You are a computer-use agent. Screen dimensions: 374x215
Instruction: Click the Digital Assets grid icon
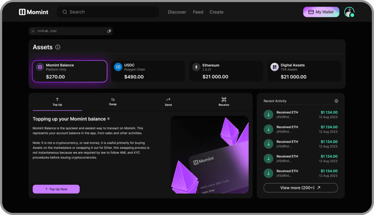coord(275,67)
